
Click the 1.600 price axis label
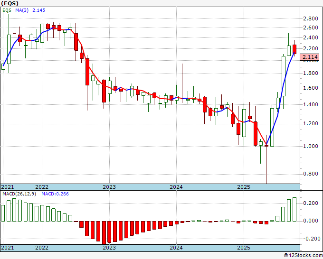click(311, 88)
